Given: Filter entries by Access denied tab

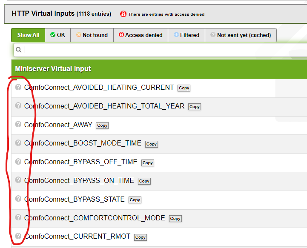Looking at the screenshot, I should (x=141, y=35).
